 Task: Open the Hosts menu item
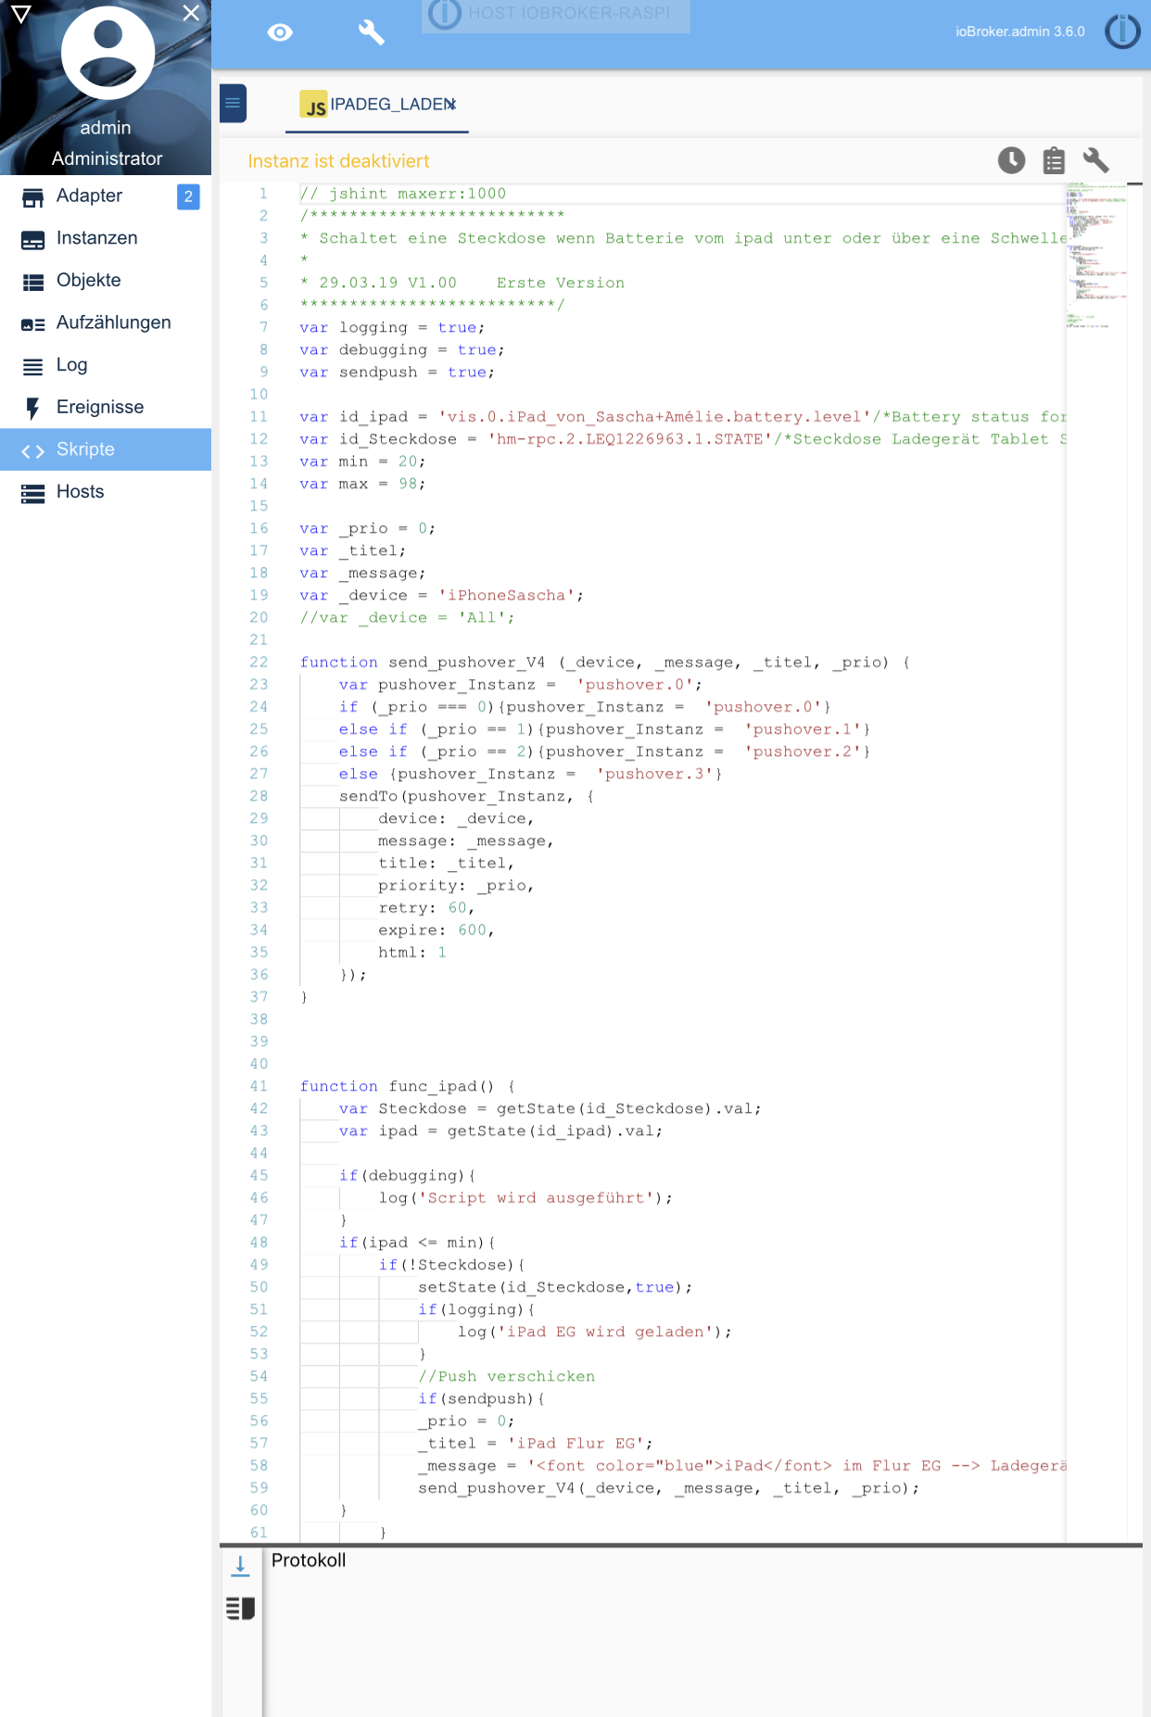106,492
